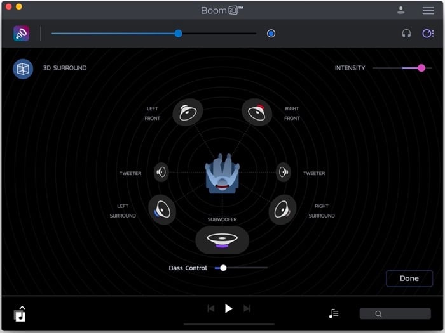The height and width of the screenshot is (333, 445).
Task: Play the current track
Action: click(x=228, y=308)
